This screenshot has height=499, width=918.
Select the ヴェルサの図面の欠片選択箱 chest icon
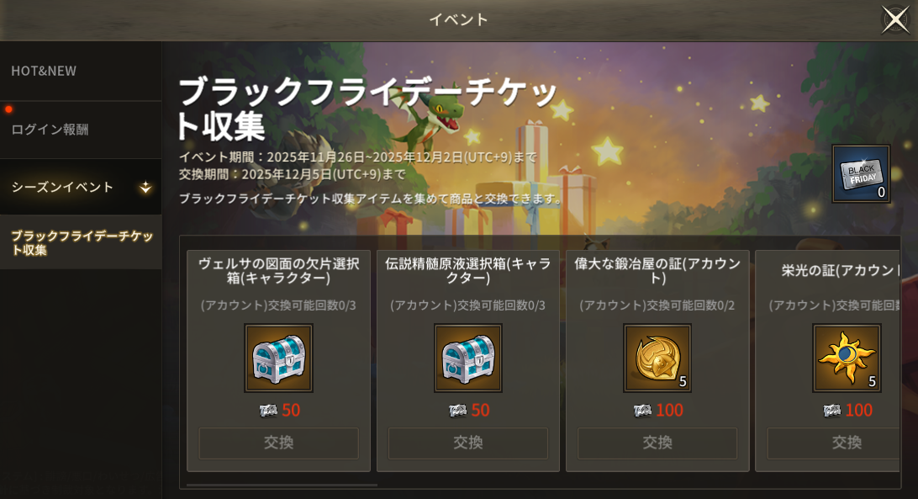point(279,358)
